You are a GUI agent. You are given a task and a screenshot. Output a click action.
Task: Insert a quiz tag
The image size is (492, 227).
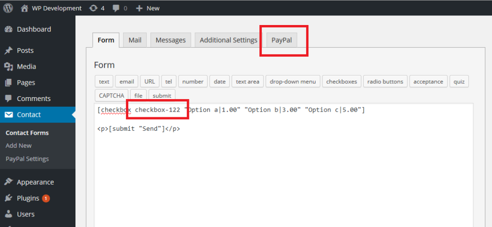[459, 82]
